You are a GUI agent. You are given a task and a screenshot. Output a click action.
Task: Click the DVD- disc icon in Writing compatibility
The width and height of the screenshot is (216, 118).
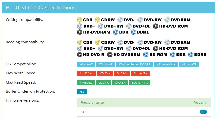click(x=120, y=20)
